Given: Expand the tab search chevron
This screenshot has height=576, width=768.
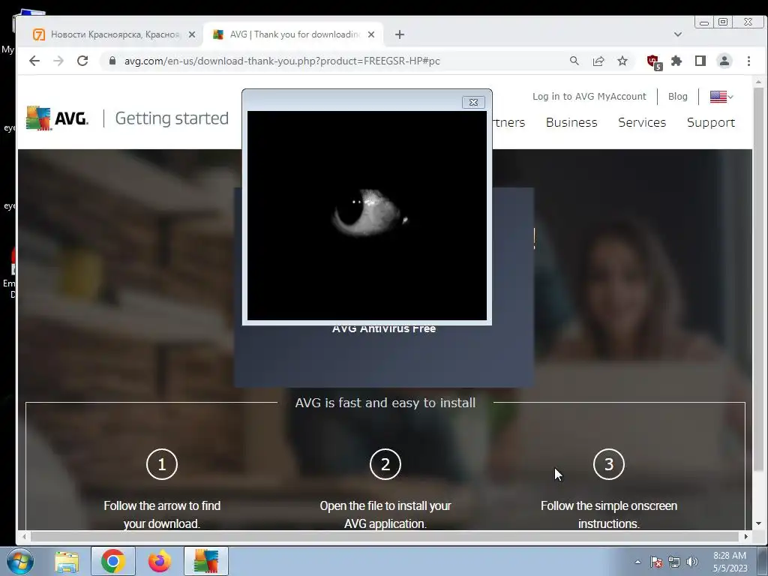Looking at the screenshot, I should (678, 34).
